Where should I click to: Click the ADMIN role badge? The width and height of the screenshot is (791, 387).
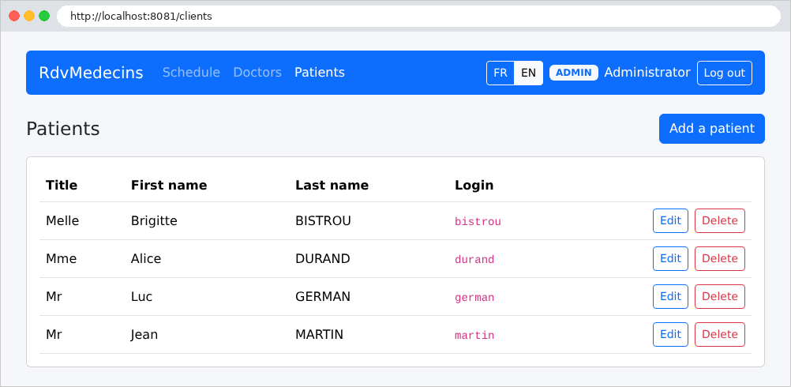(574, 73)
